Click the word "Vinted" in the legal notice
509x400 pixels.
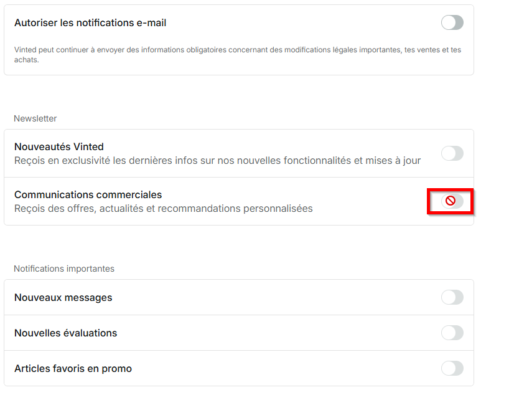(x=24, y=50)
